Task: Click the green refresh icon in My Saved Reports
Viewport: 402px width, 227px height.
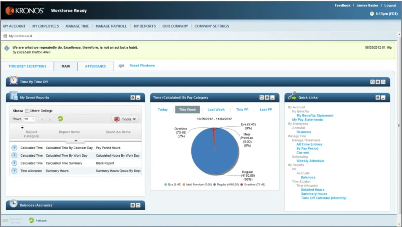Action: [60, 119]
